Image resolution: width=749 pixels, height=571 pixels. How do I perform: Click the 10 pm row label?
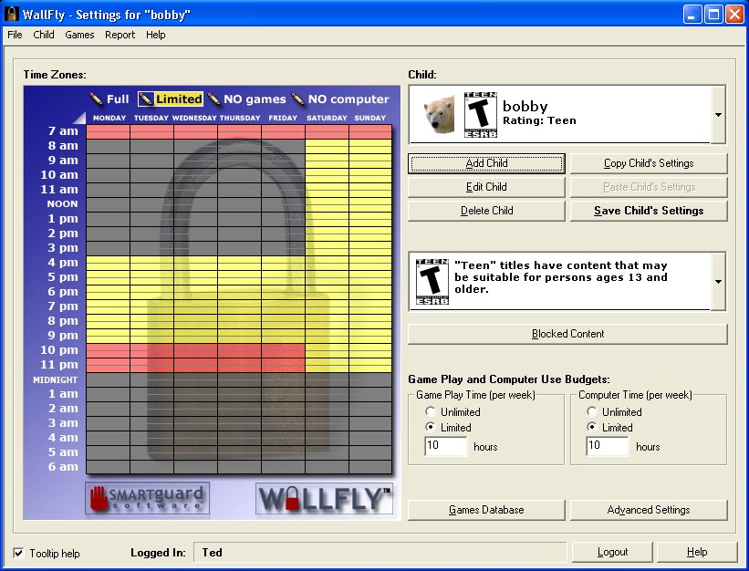(x=59, y=350)
